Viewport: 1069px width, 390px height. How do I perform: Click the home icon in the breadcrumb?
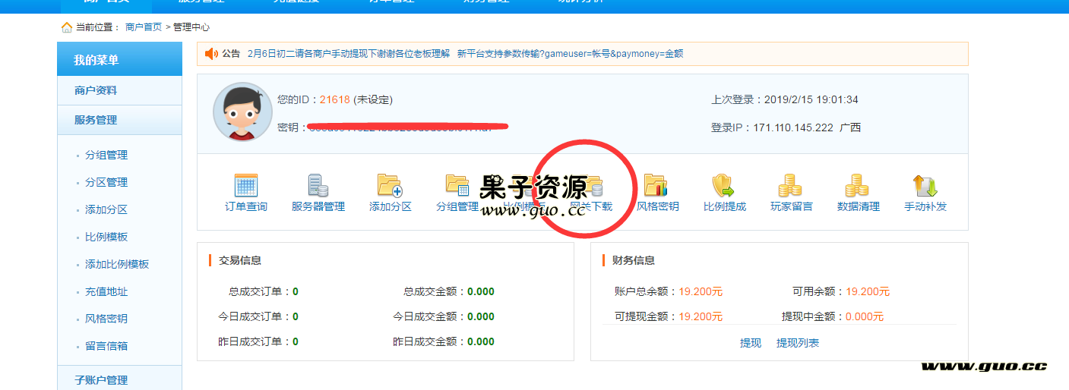click(x=67, y=27)
